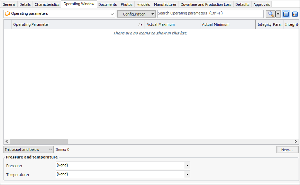
Task: Open the Approvals tab
Action: pyautogui.click(x=262, y=4)
